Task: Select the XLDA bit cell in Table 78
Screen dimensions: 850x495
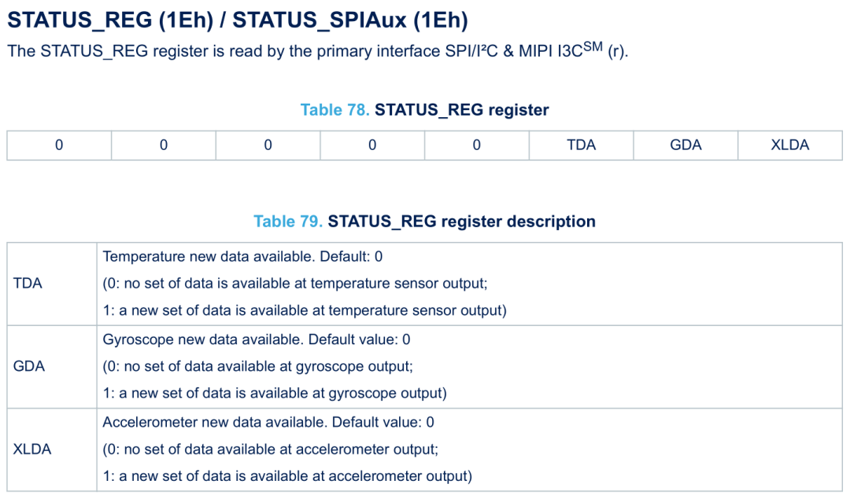Action: pyautogui.click(x=789, y=145)
